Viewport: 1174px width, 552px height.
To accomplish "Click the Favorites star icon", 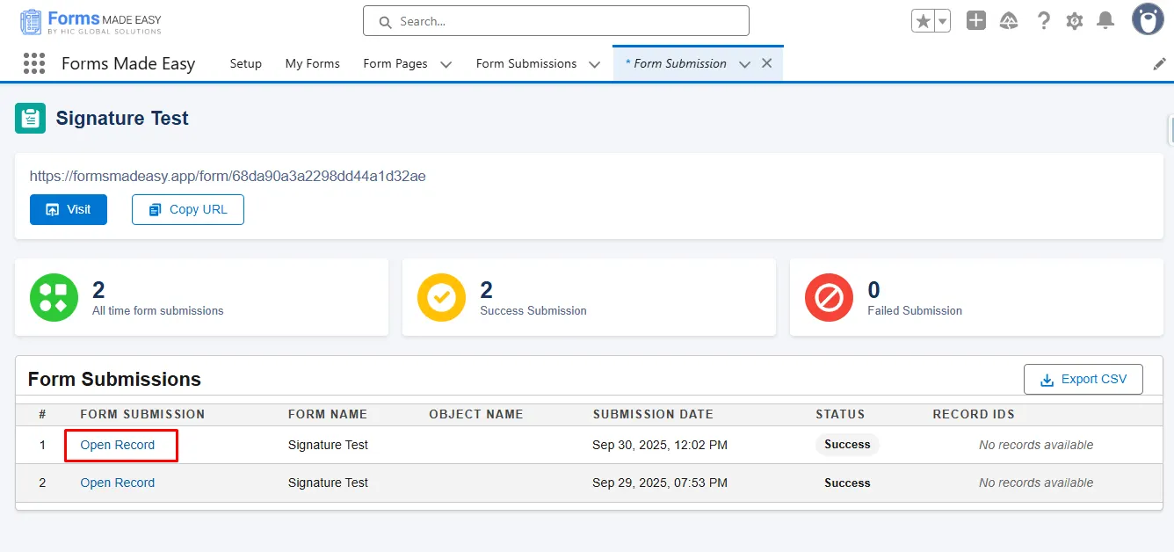I will (923, 21).
